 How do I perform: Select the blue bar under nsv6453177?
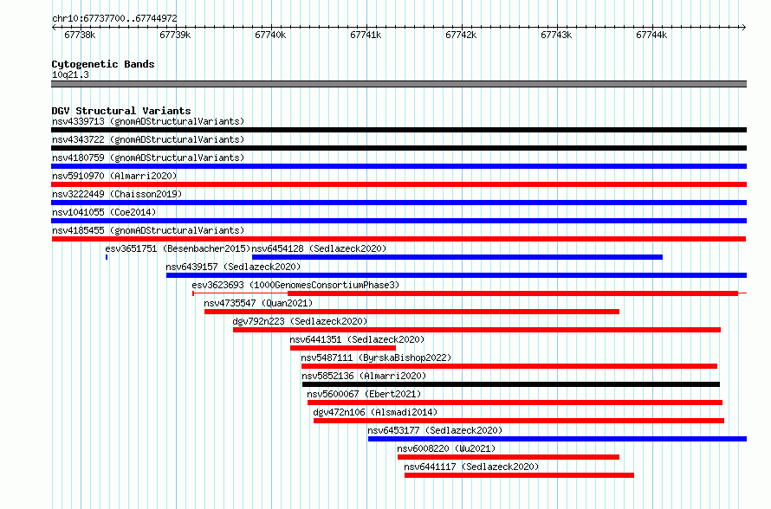pos(557,439)
